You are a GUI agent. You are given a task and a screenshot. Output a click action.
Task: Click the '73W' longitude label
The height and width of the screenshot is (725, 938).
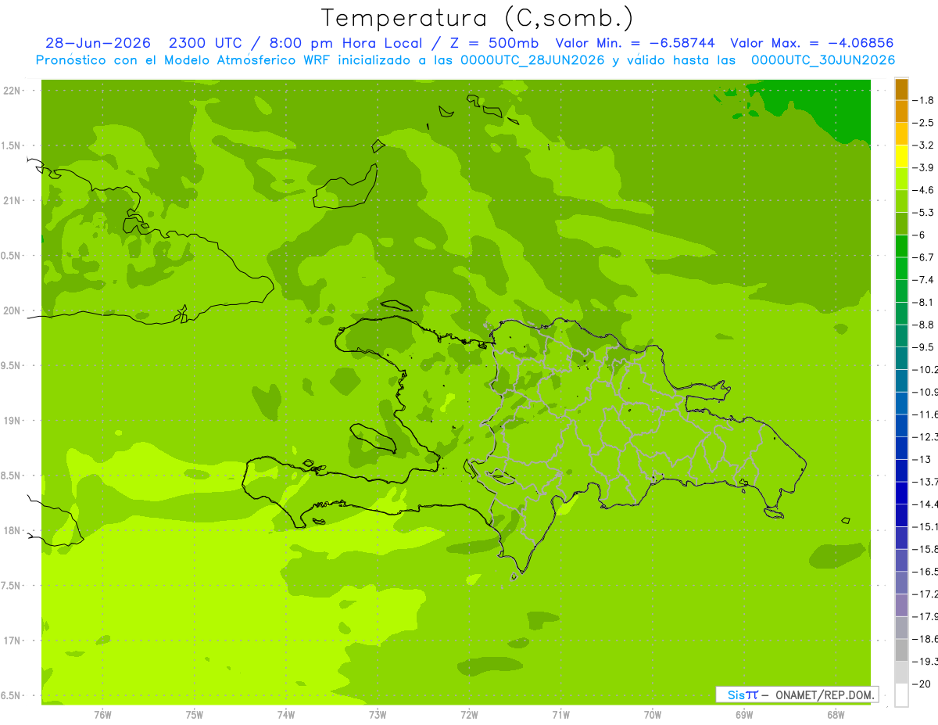click(378, 714)
